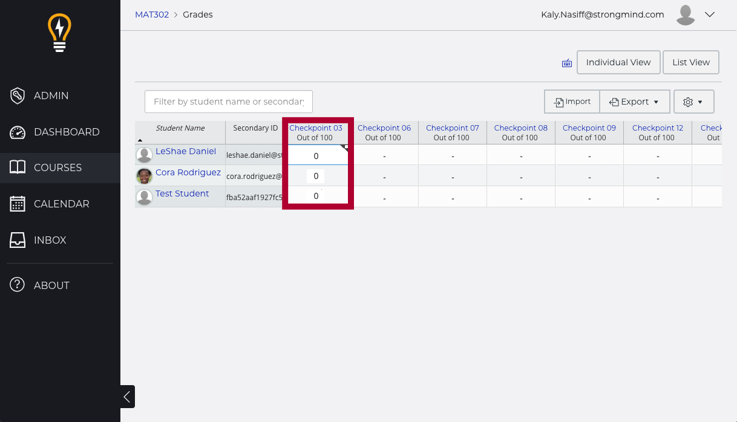Select Courses in the sidebar menu
This screenshot has height=422, width=737.
click(x=57, y=167)
